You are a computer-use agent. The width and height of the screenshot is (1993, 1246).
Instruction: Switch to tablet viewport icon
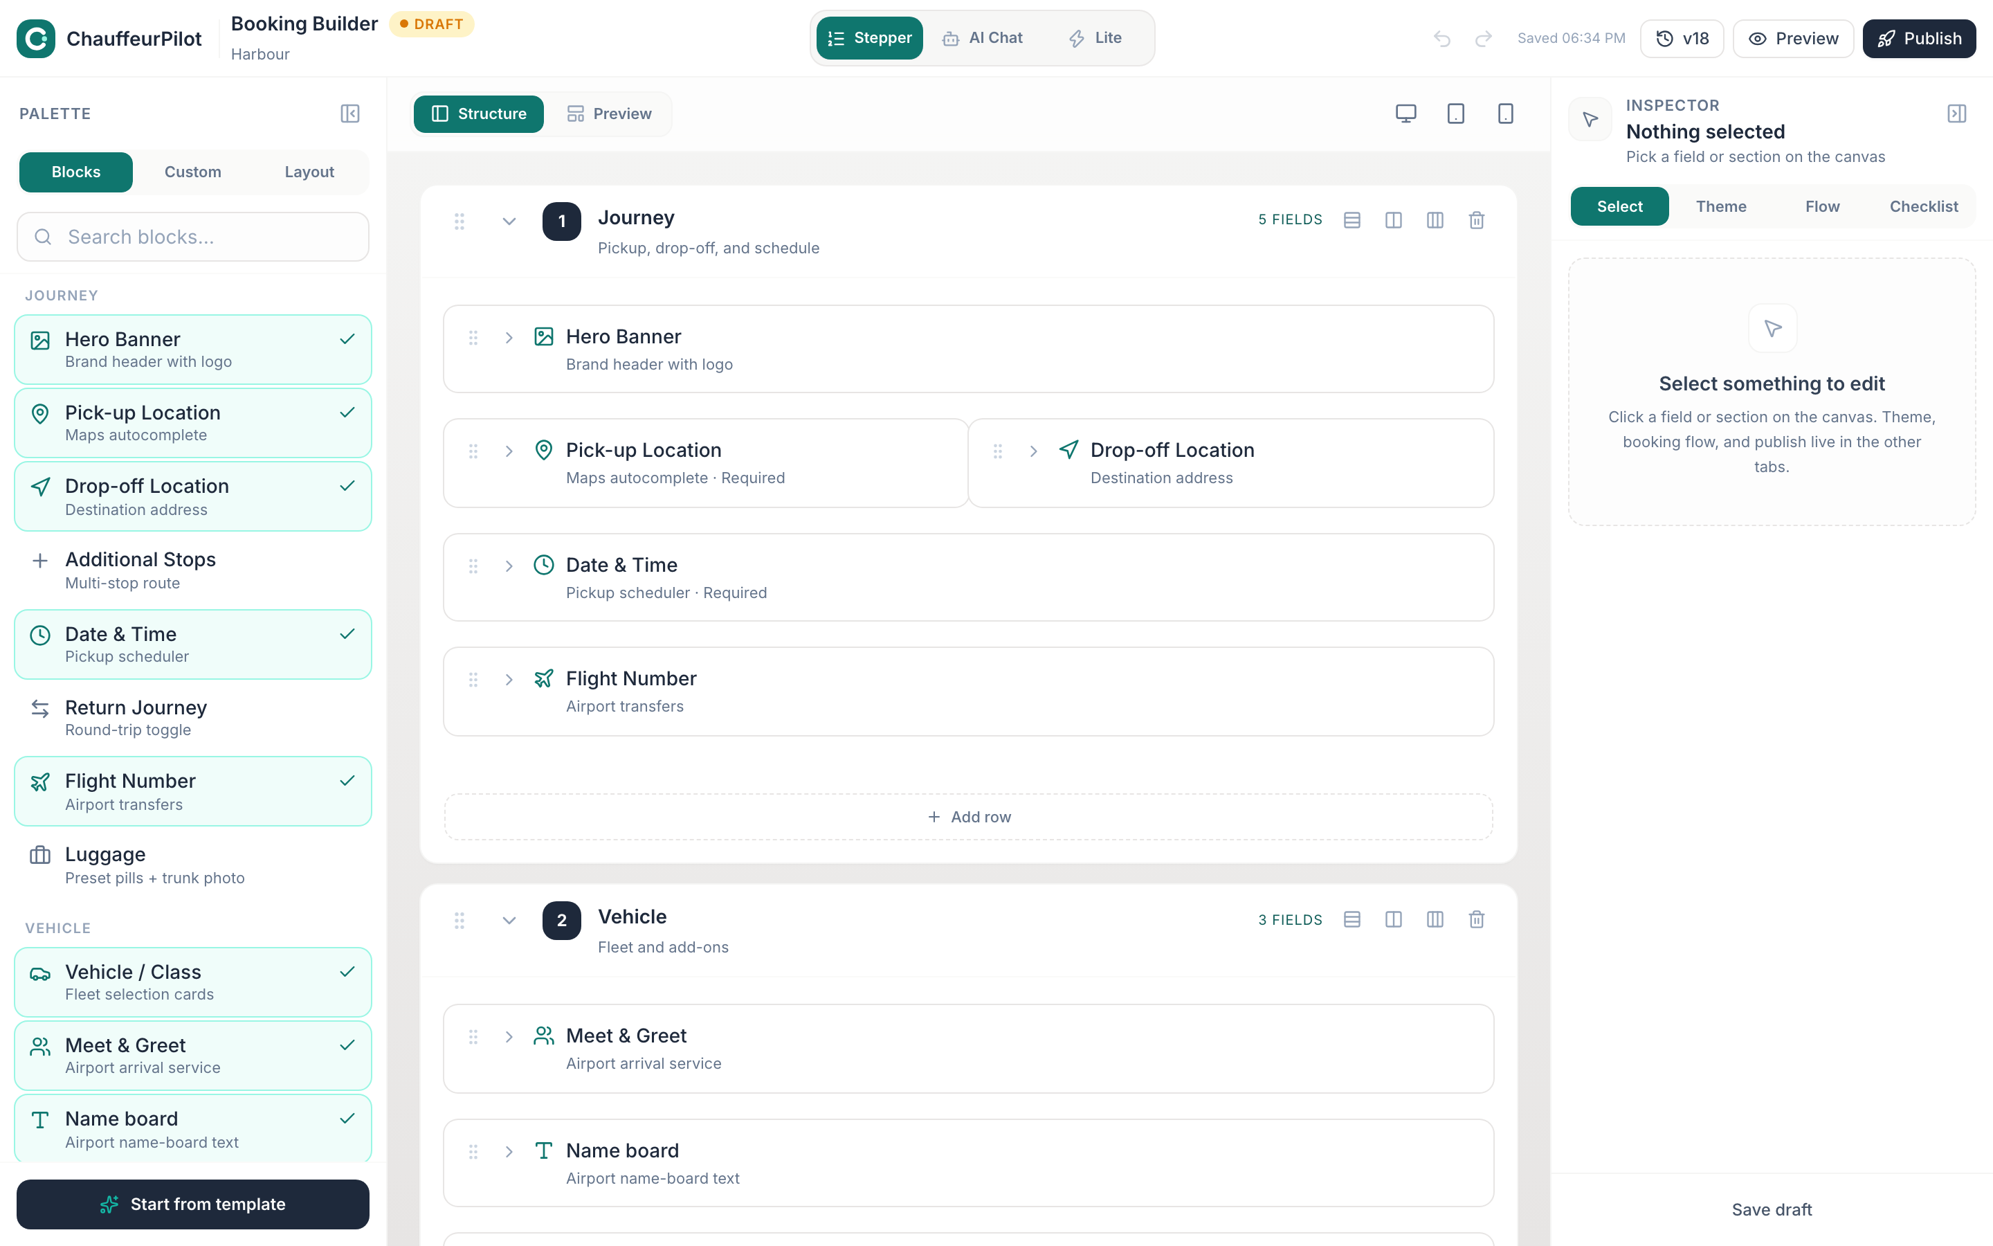pos(1455,114)
